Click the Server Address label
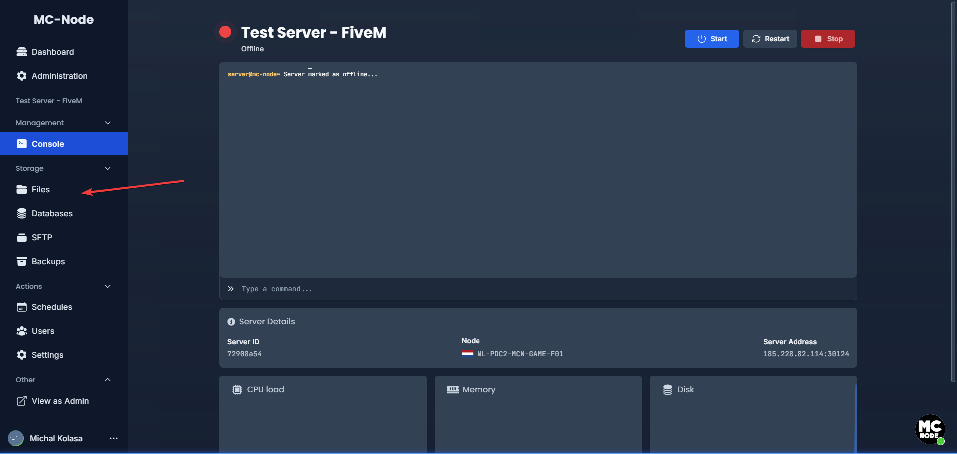The image size is (957, 454). (790, 342)
